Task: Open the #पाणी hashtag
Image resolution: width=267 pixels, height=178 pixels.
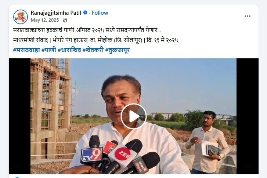Action: coord(49,50)
